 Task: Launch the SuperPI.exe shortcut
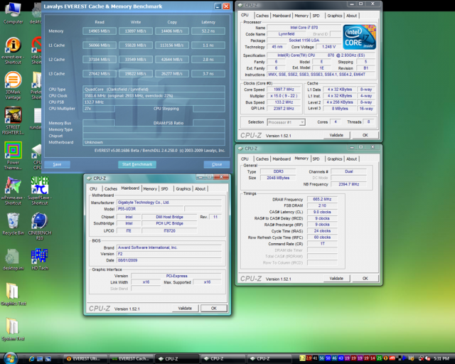40,191
